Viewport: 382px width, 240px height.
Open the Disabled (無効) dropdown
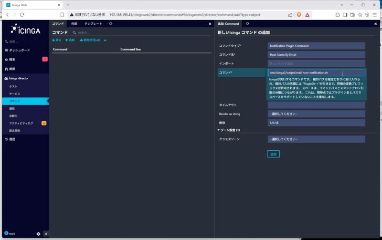[x=316, y=123]
